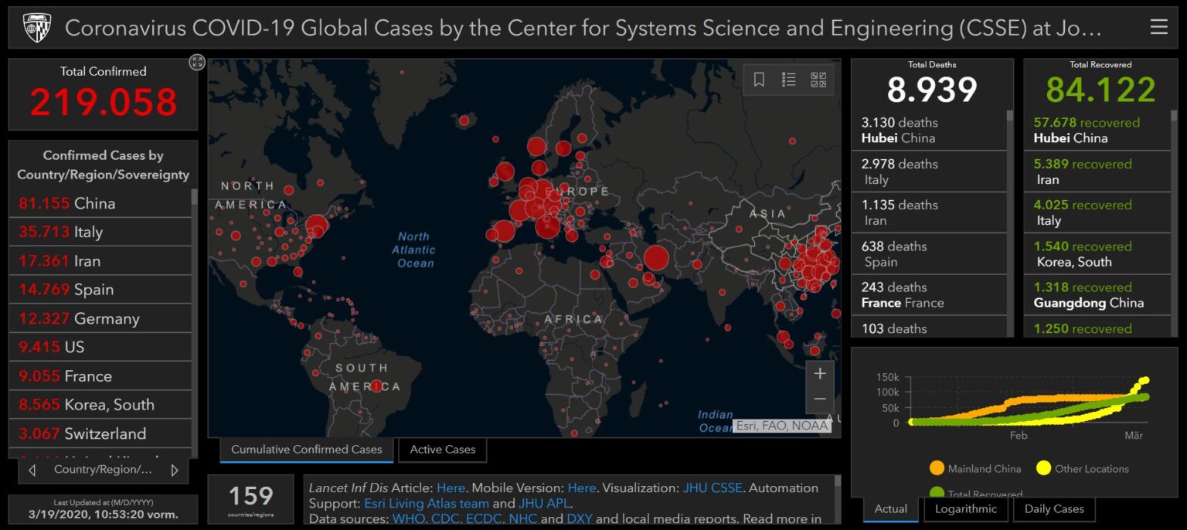Open the hamburger menu in header
This screenshot has width=1187, height=530.
[x=1158, y=28]
